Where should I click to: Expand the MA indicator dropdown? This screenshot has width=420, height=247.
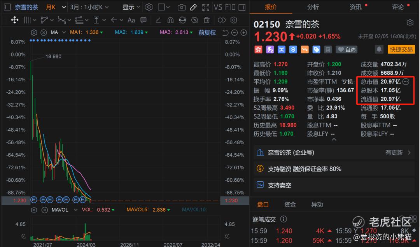(64, 32)
